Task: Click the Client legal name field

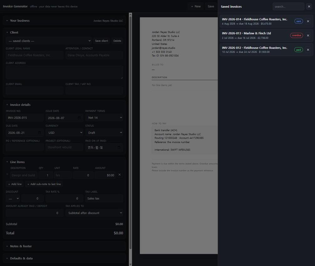Action: (34, 55)
